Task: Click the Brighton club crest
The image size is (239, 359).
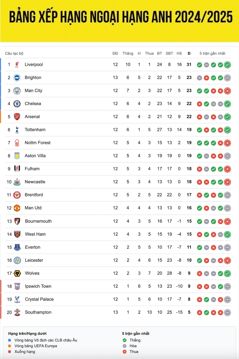Action: coord(17,78)
